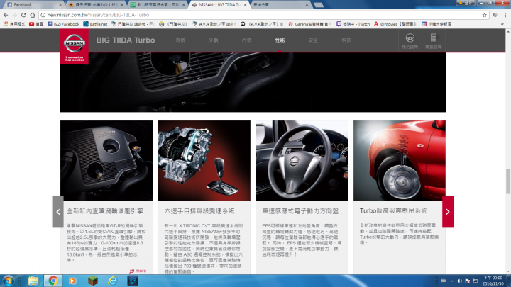The image size is (511, 287).
Task: Switch to the second browser tab
Action: pyautogui.click(x=95, y=4)
